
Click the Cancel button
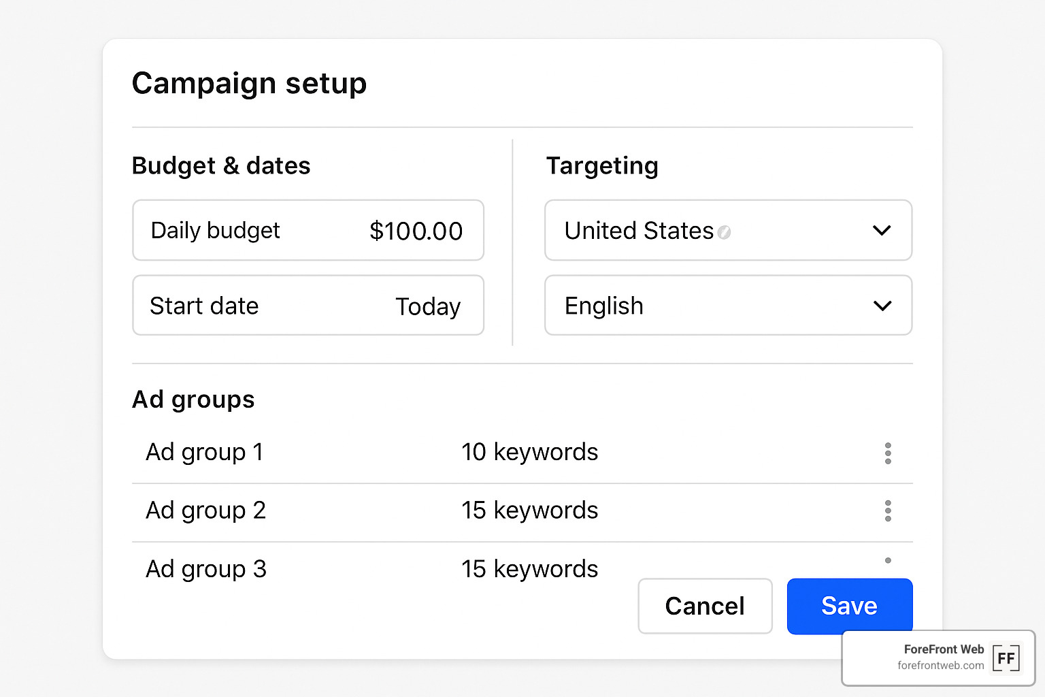tap(705, 606)
